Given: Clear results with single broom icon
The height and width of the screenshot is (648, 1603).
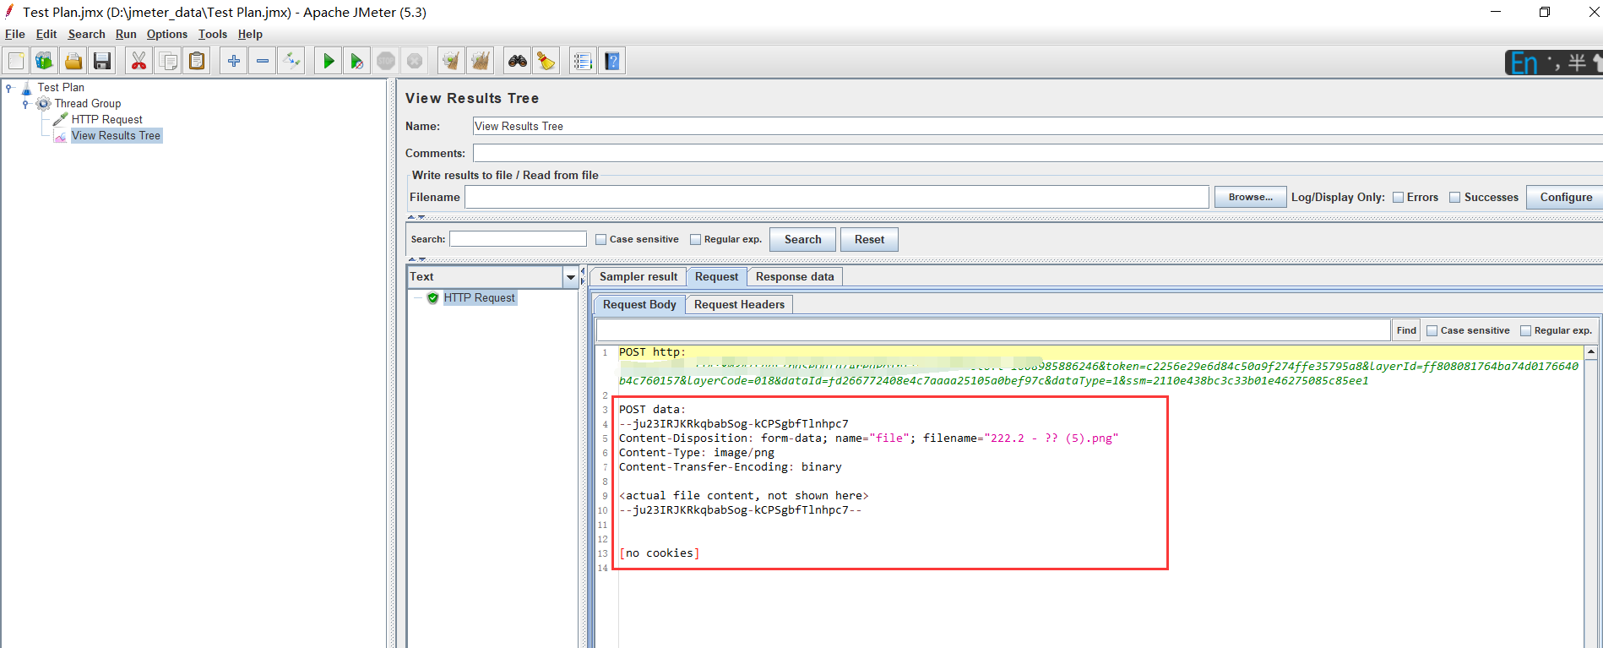Looking at the screenshot, I should [452, 61].
